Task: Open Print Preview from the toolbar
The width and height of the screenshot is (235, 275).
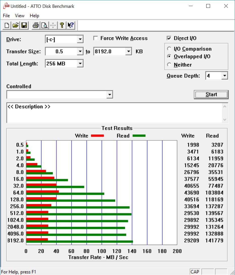Action: (x=44, y=25)
